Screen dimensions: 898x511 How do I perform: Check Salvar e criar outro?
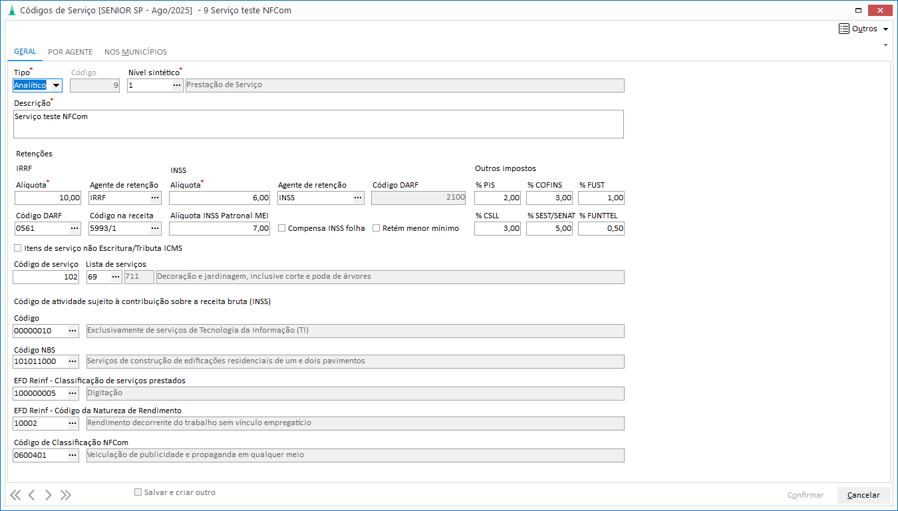coord(138,492)
